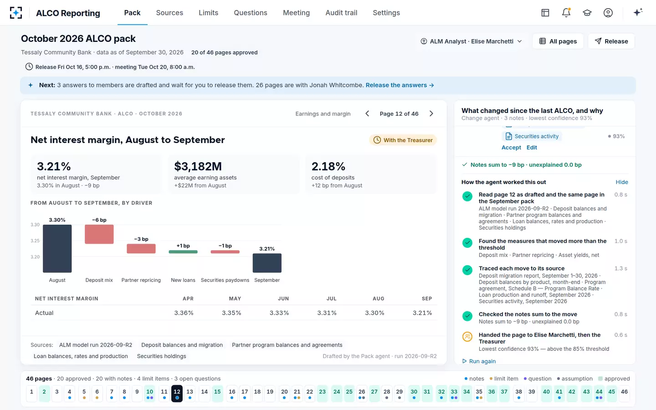Image resolution: width=656 pixels, height=410 pixels.
Task: Open Partner program balances and agreements source
Action: click(287, 345)
